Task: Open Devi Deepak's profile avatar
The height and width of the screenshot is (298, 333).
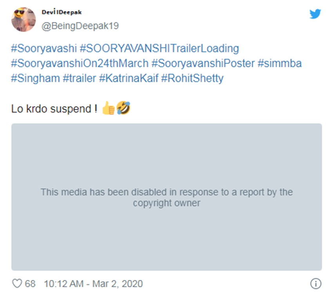Action: 24,19
